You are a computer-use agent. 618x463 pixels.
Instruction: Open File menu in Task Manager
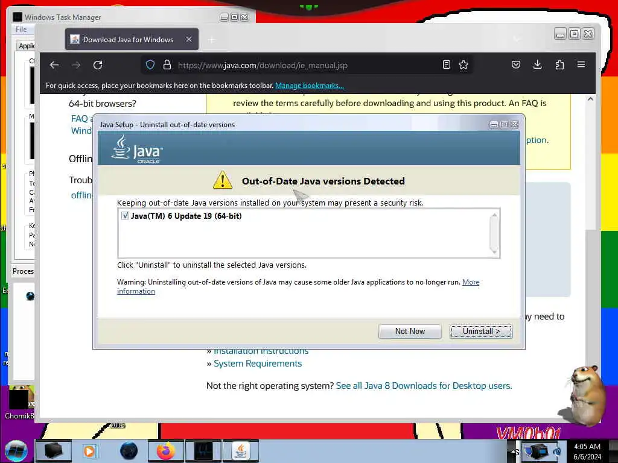tap(21, 30)
